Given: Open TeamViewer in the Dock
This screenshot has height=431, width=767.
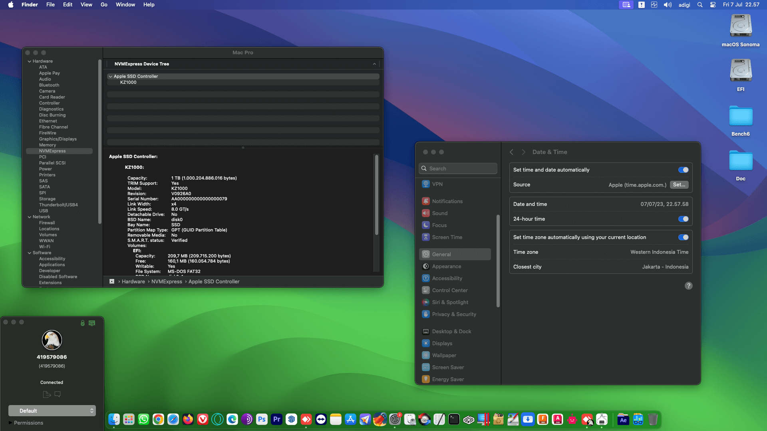Looking at the screenshot, I should [x=321, y=419].
